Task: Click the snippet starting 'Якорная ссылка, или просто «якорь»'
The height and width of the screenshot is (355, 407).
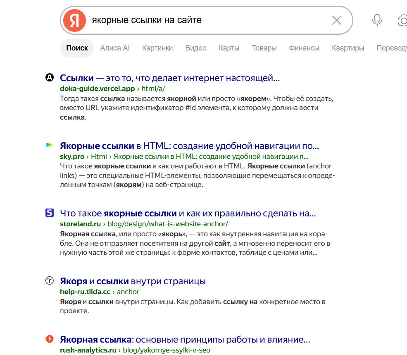Action: (195, 243)
